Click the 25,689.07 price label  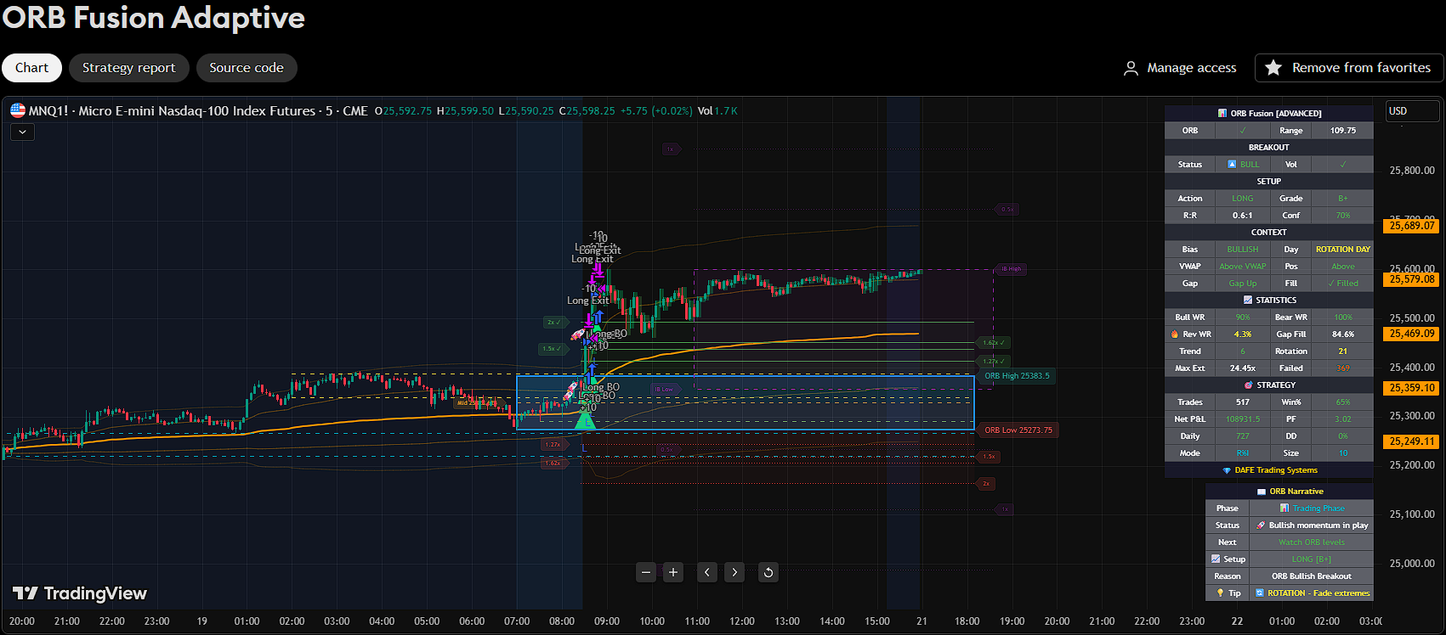pyautogui.click(x=1412, y=226)
